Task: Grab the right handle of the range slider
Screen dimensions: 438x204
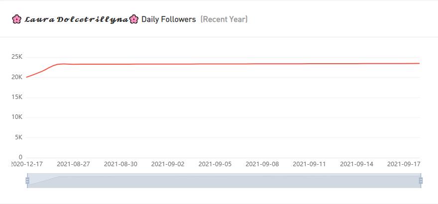Action: [421, 181]
